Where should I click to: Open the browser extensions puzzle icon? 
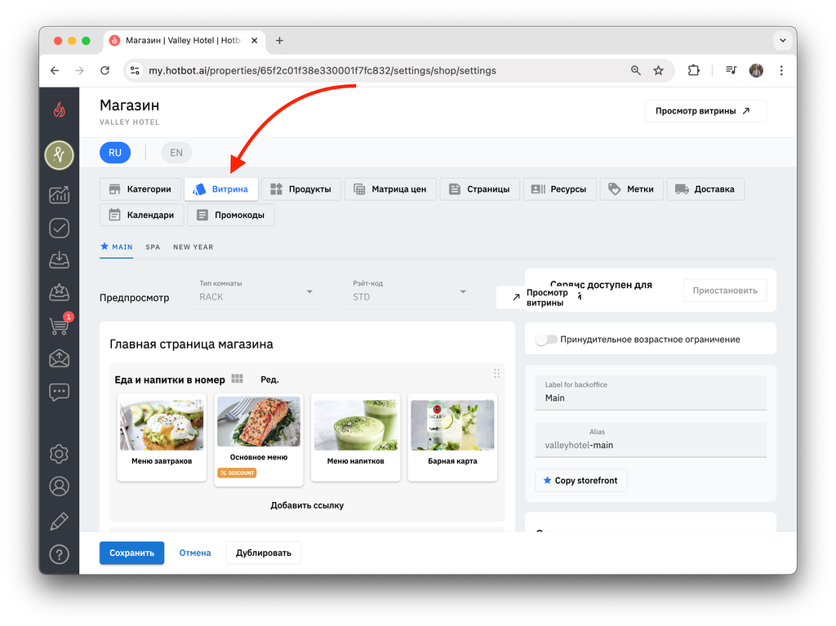[x=694, y=70]
